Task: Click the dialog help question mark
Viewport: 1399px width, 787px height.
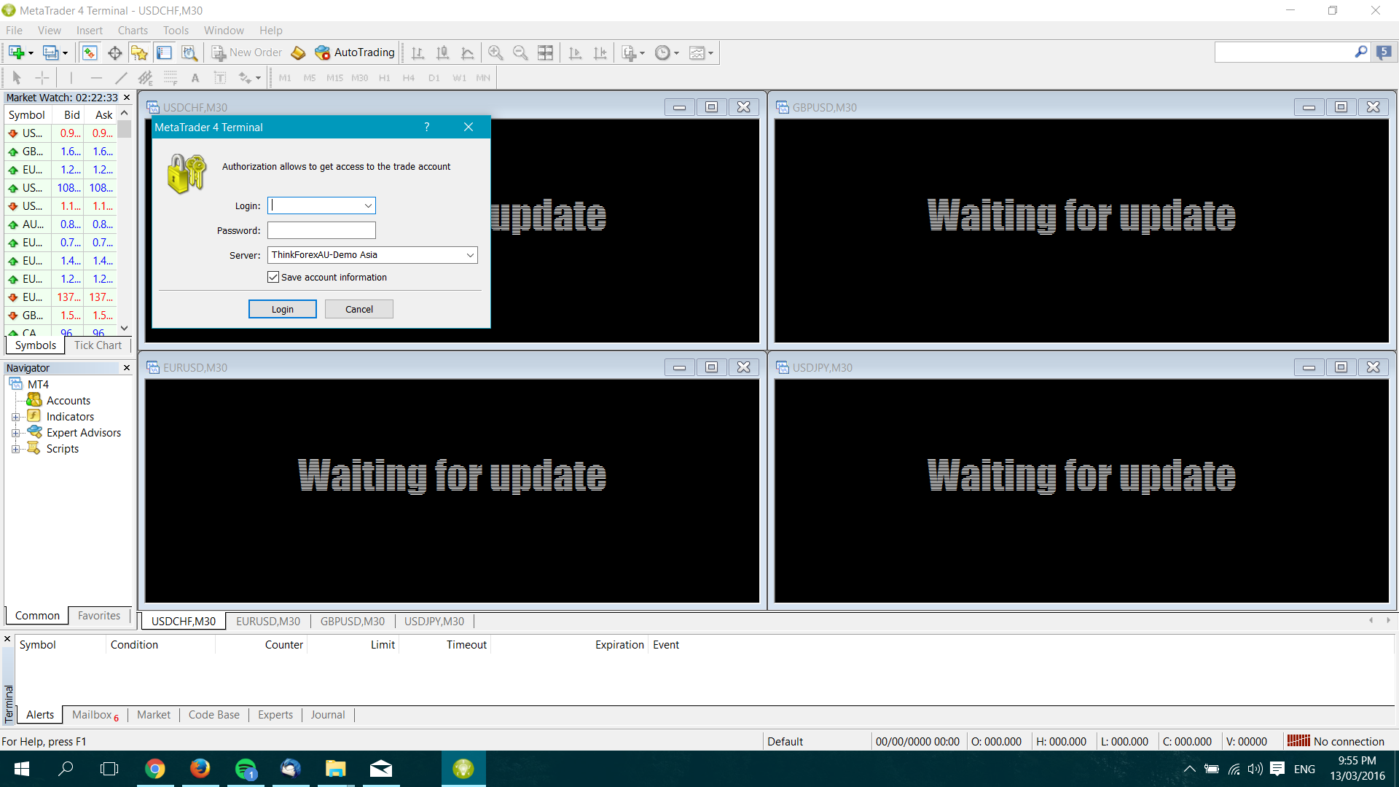Action: 427,127
